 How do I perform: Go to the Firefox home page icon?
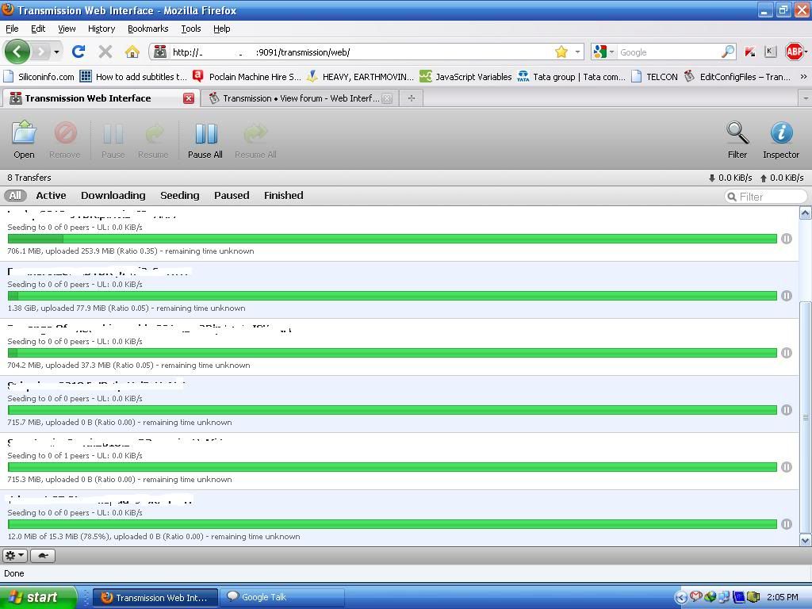[132, 52]
